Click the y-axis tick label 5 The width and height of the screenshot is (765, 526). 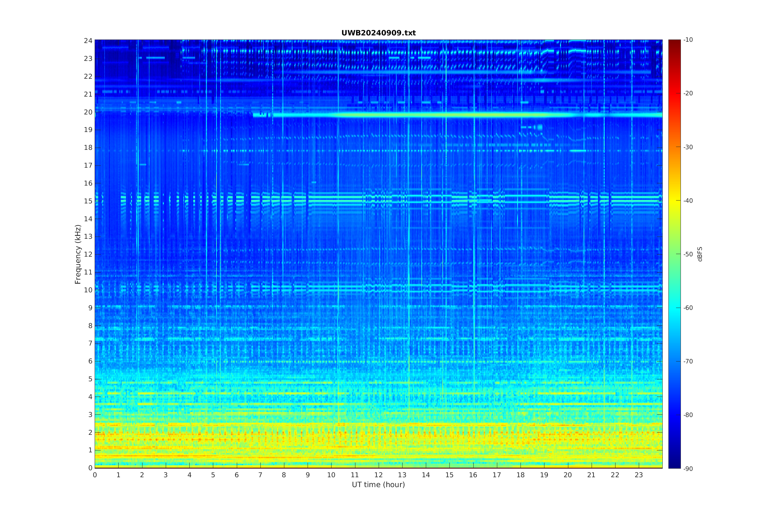pos(90,379)
